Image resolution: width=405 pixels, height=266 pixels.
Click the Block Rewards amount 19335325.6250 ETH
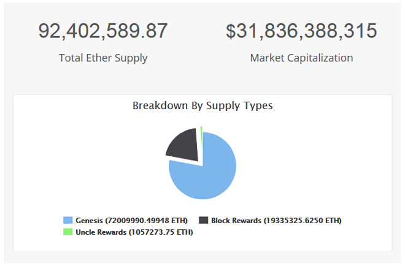[x=302, y=220]
